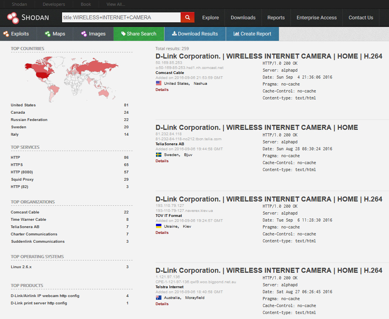Click the Australia flag icon for Morayfield
The height and width of the screenshot is (319, 389).
(x=159, y=297)
